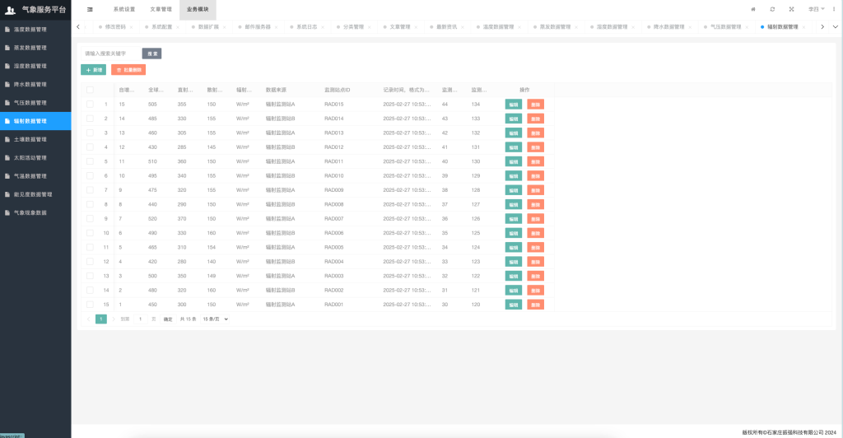Toggle fullscreen with the expand icon

coord(791,9)
